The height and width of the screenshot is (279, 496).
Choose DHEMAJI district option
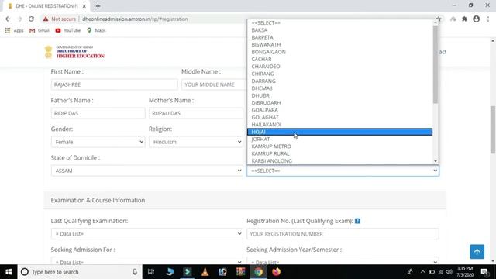[339, 88]
